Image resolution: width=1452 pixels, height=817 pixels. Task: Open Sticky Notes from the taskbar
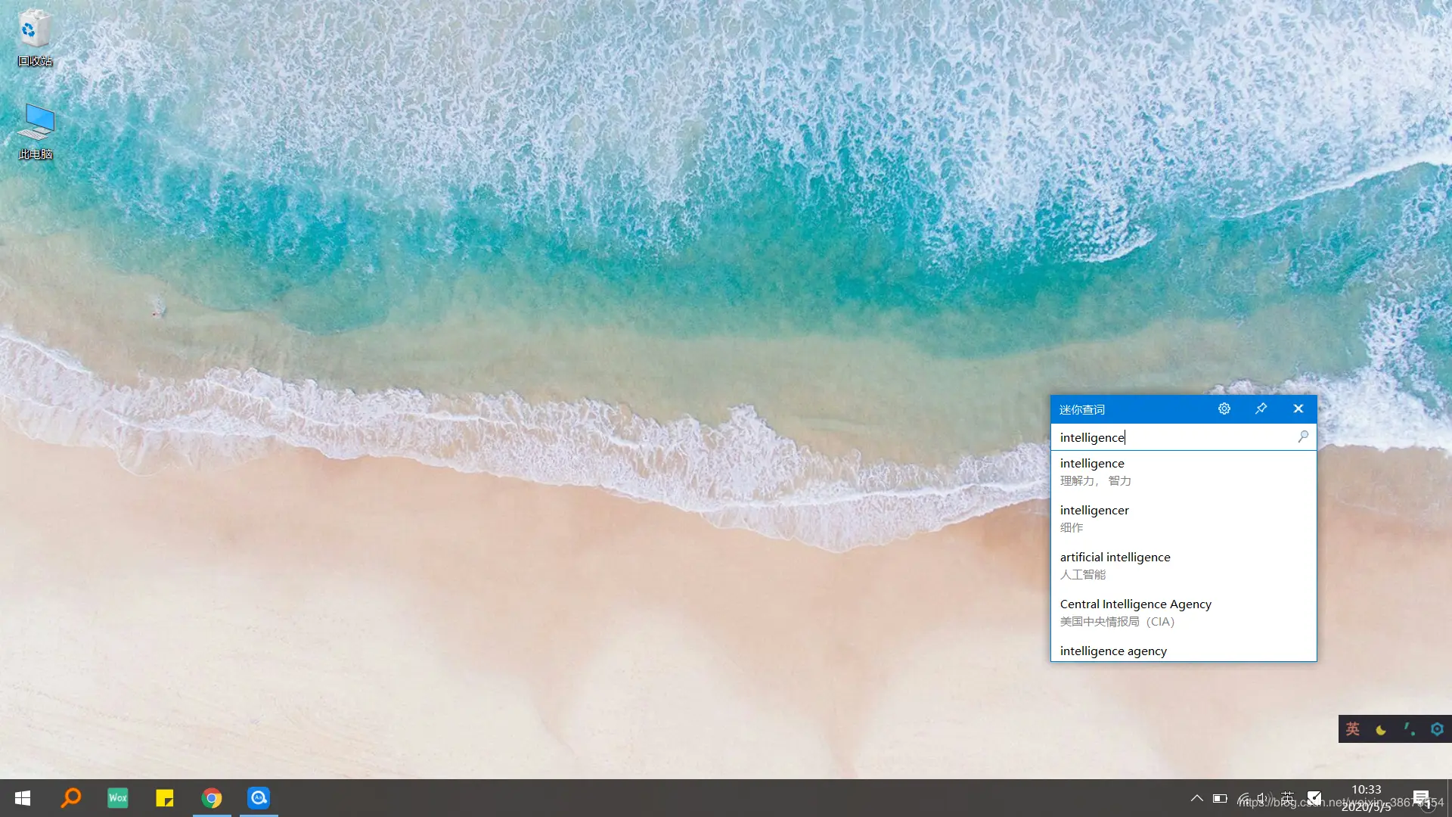tap(165, 798)
